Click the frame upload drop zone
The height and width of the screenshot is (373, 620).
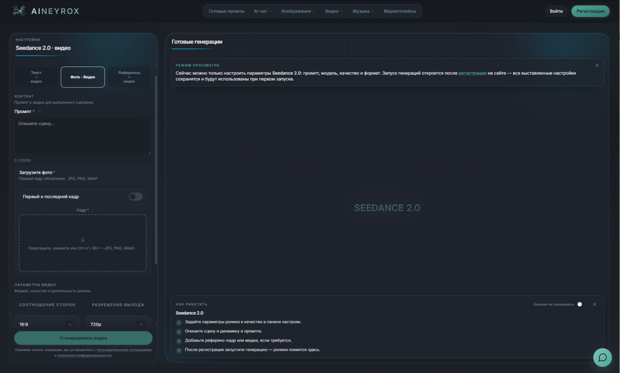(83, 243)
